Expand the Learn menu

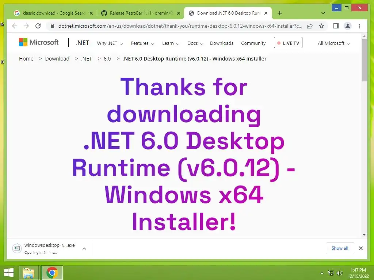[x=171, y=43]
